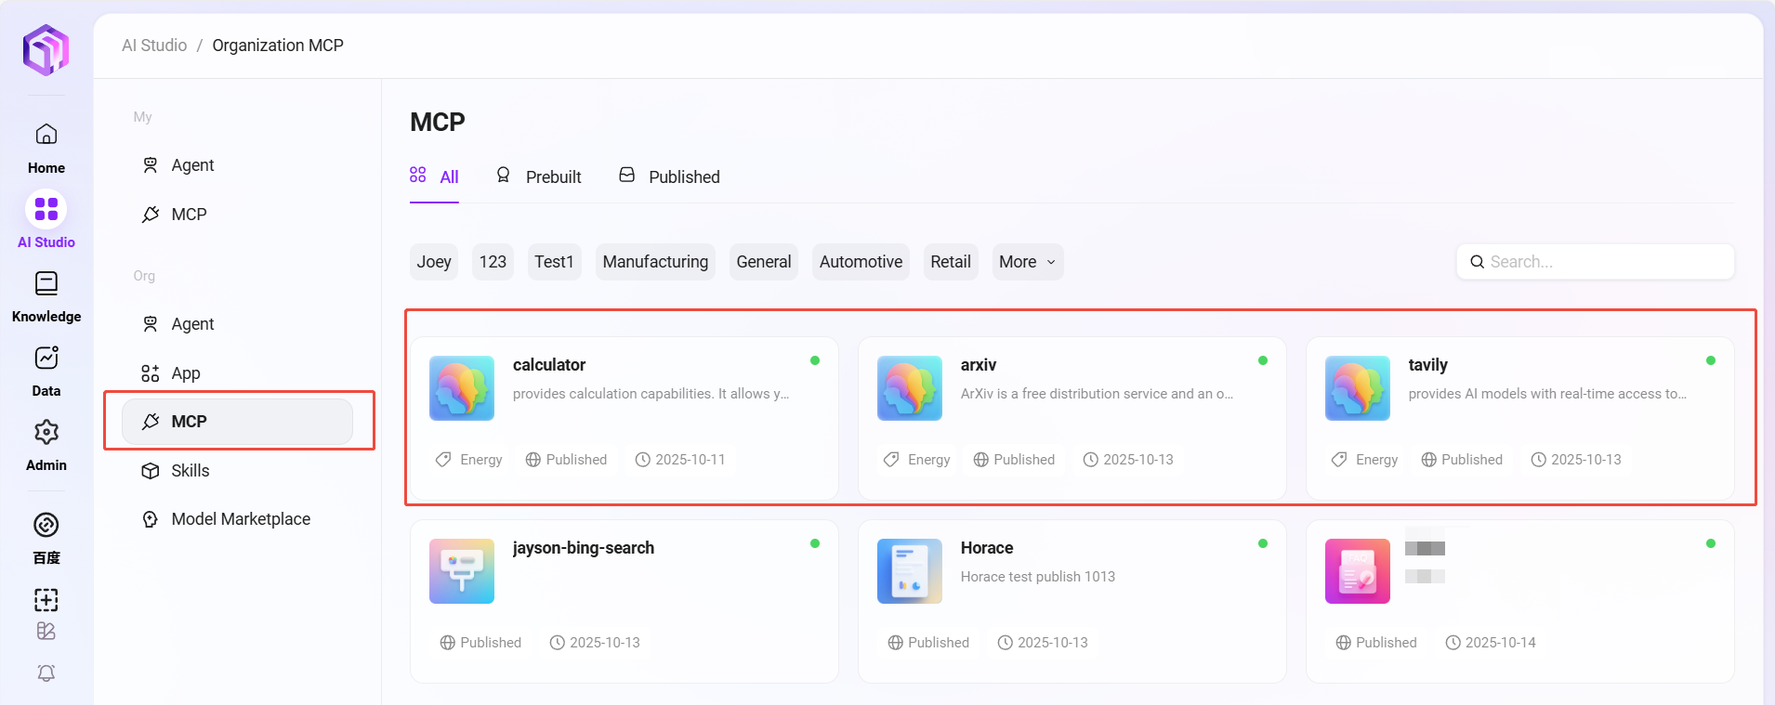Open the Home icon in sidebar
Screen dimensions: 1775x705
(46, 136)
